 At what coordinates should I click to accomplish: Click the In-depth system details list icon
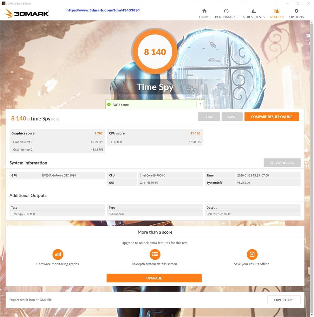pos(155,254)
